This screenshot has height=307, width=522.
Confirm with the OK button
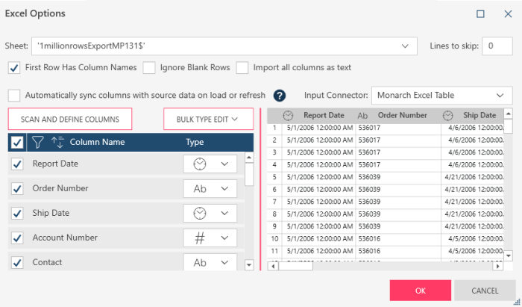(x=421, y=291)
